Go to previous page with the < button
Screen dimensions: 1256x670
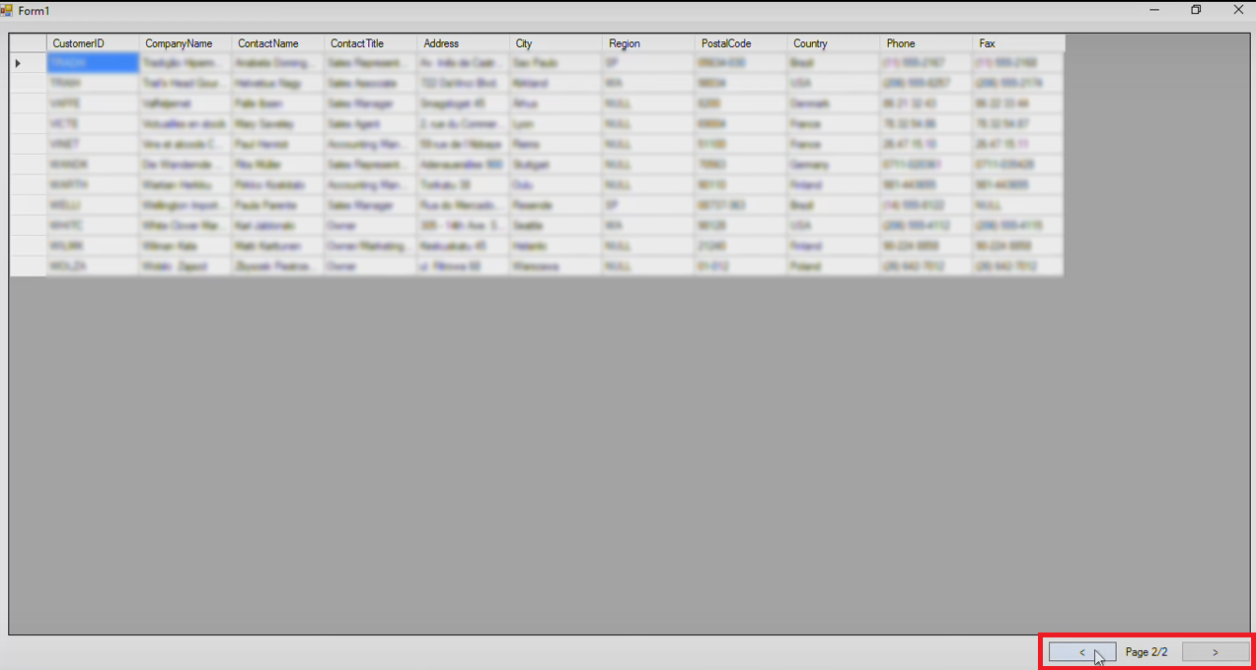tap(1082, 652)
